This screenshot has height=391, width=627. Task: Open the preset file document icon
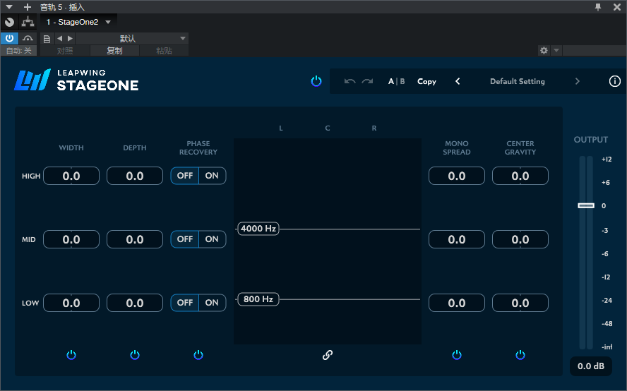[x=47, y=39]
